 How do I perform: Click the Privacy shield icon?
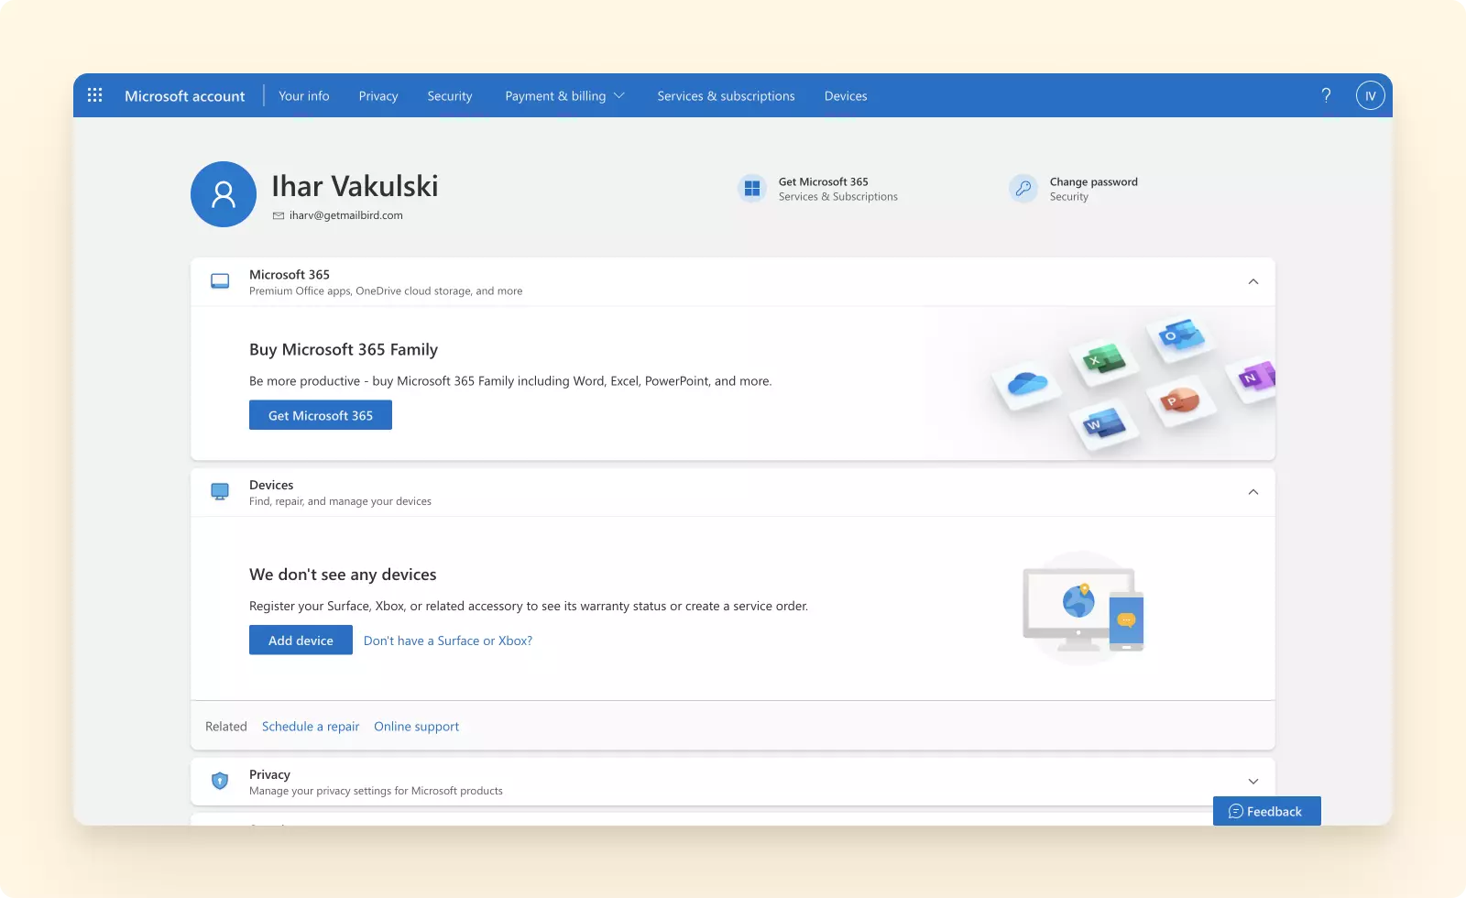pos(220,782)
